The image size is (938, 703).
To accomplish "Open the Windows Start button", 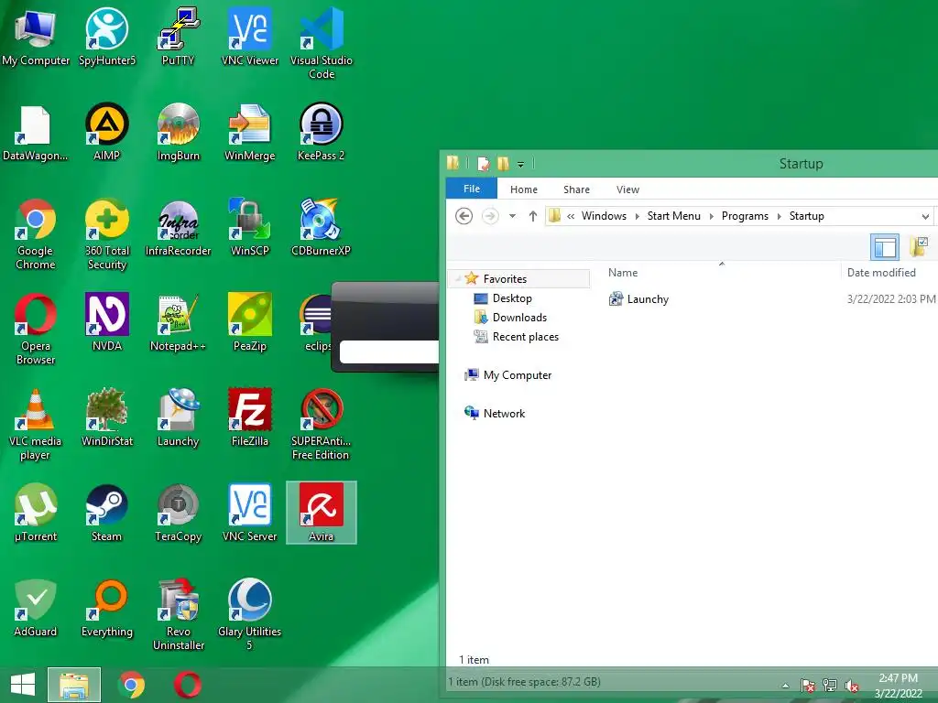I will pos(23,685).
